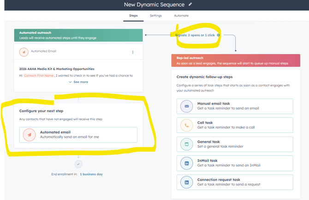Image resolution: width=309 pixels, height=200 pixels.
Task: Switch to the Automate tab
Action: click(181, 16)
